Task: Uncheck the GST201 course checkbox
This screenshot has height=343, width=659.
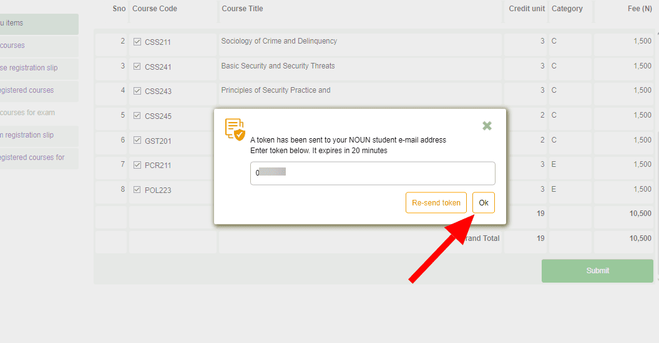Action: [137, 140]
